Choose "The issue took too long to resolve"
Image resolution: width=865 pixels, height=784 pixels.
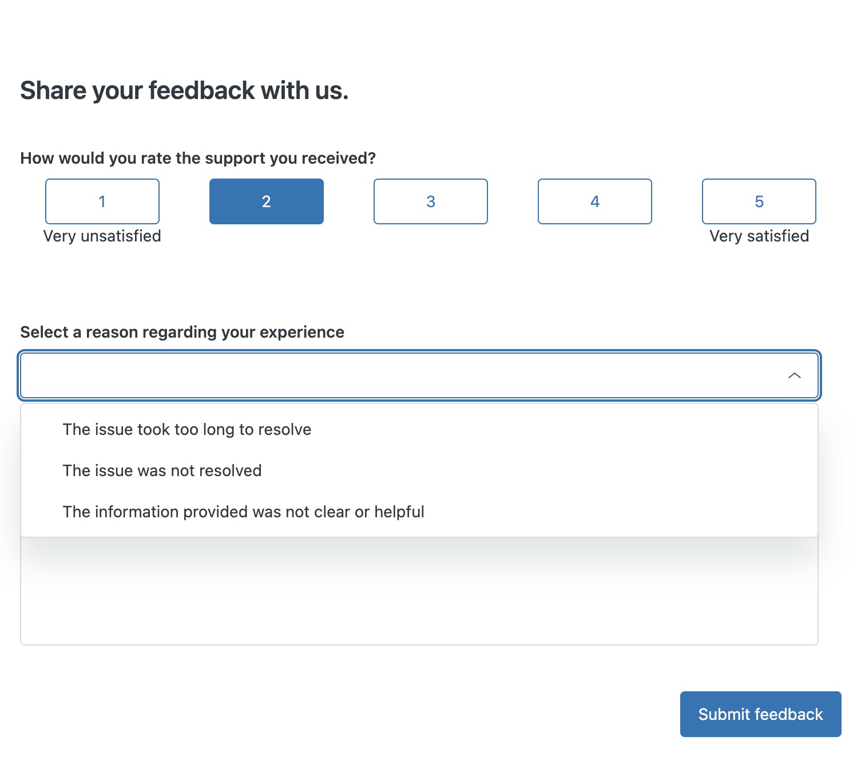pos(187,430)
